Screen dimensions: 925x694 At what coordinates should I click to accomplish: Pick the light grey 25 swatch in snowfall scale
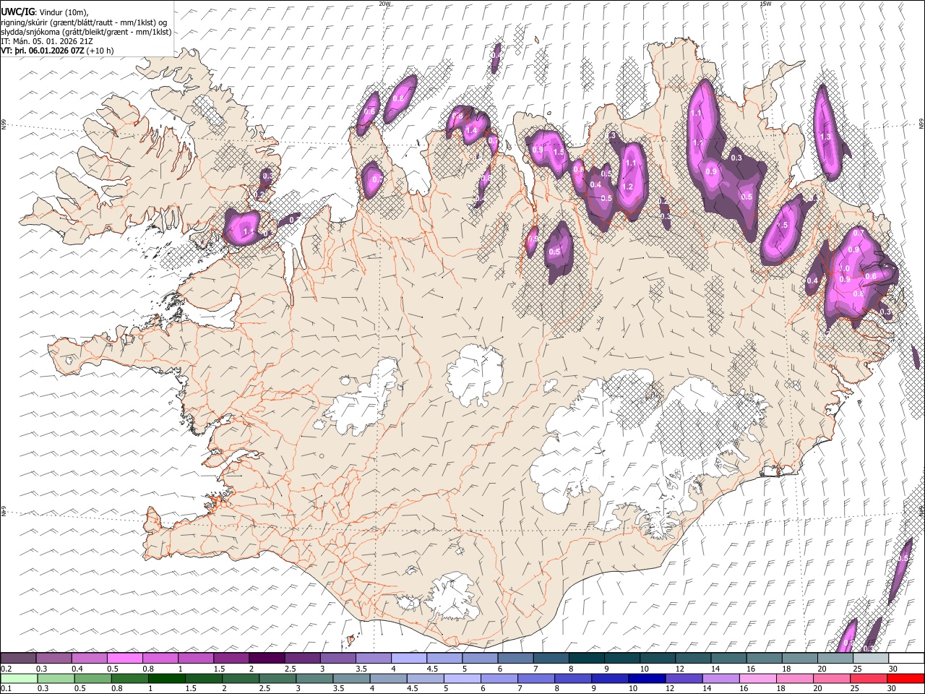pos(871,659)
